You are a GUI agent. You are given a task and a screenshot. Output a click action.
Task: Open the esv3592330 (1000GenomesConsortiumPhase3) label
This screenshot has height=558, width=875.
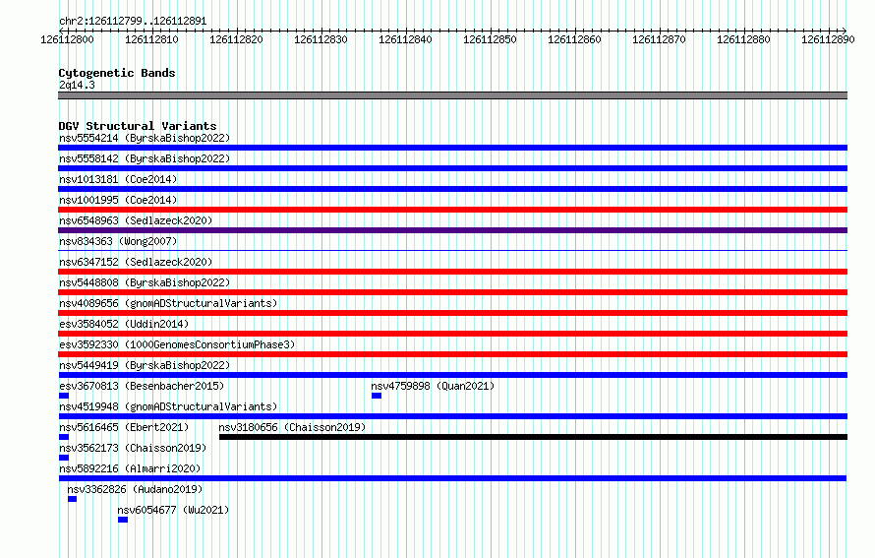coord(177,344)
